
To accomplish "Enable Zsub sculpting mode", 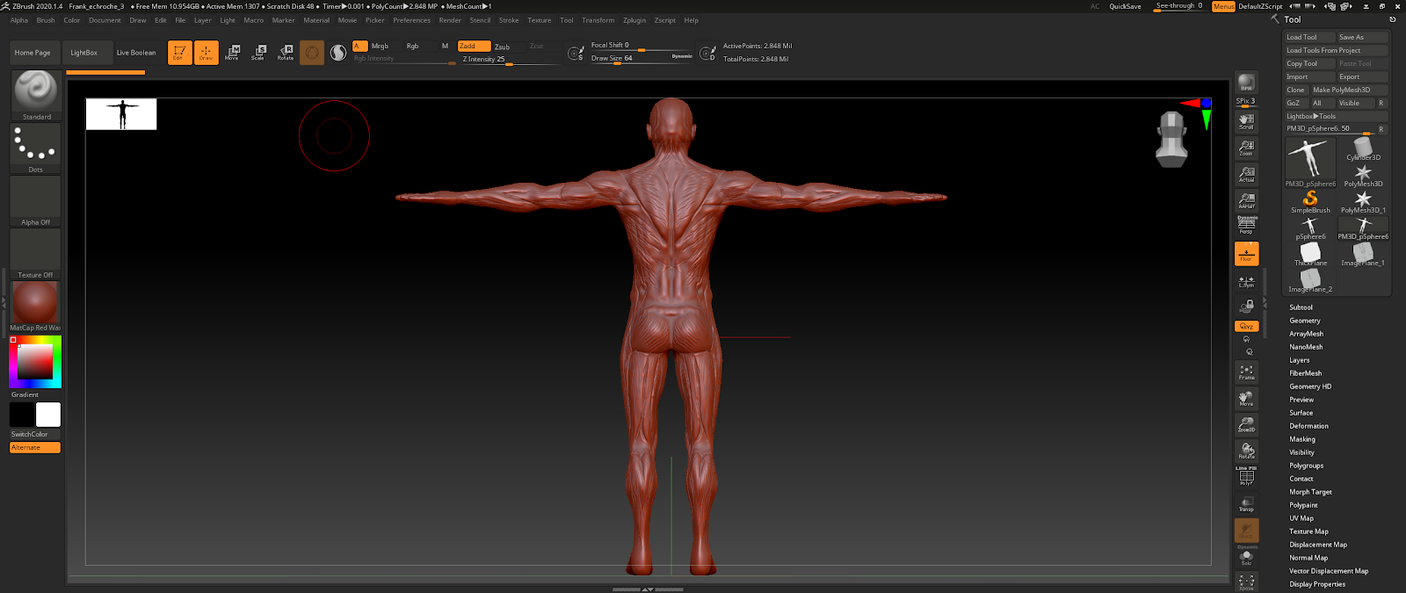I will point(503,47).
